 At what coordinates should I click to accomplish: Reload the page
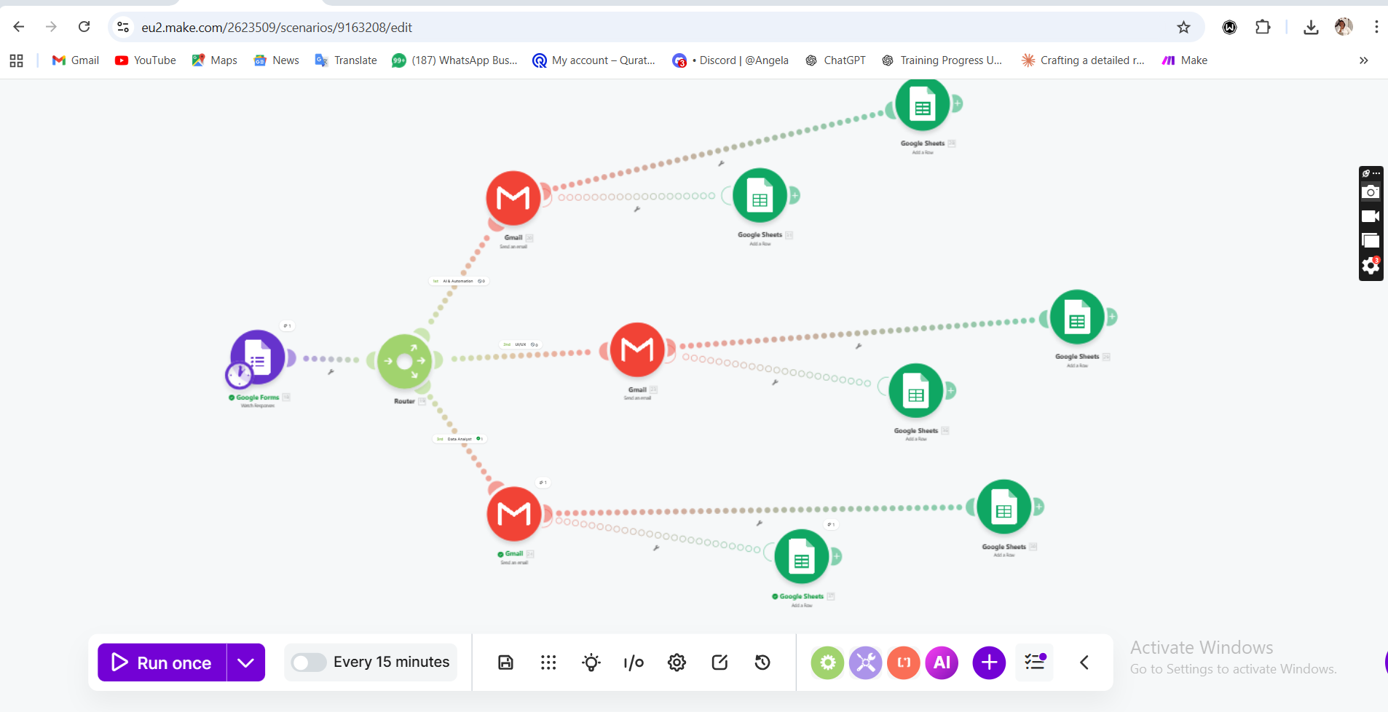pyautogui.click(x=84, y=27)
